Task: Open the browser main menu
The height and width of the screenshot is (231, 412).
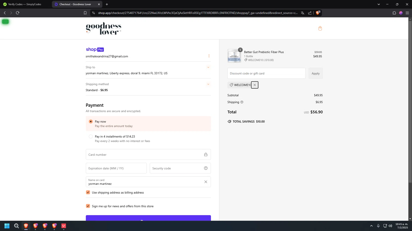Action: click(407, 13)
